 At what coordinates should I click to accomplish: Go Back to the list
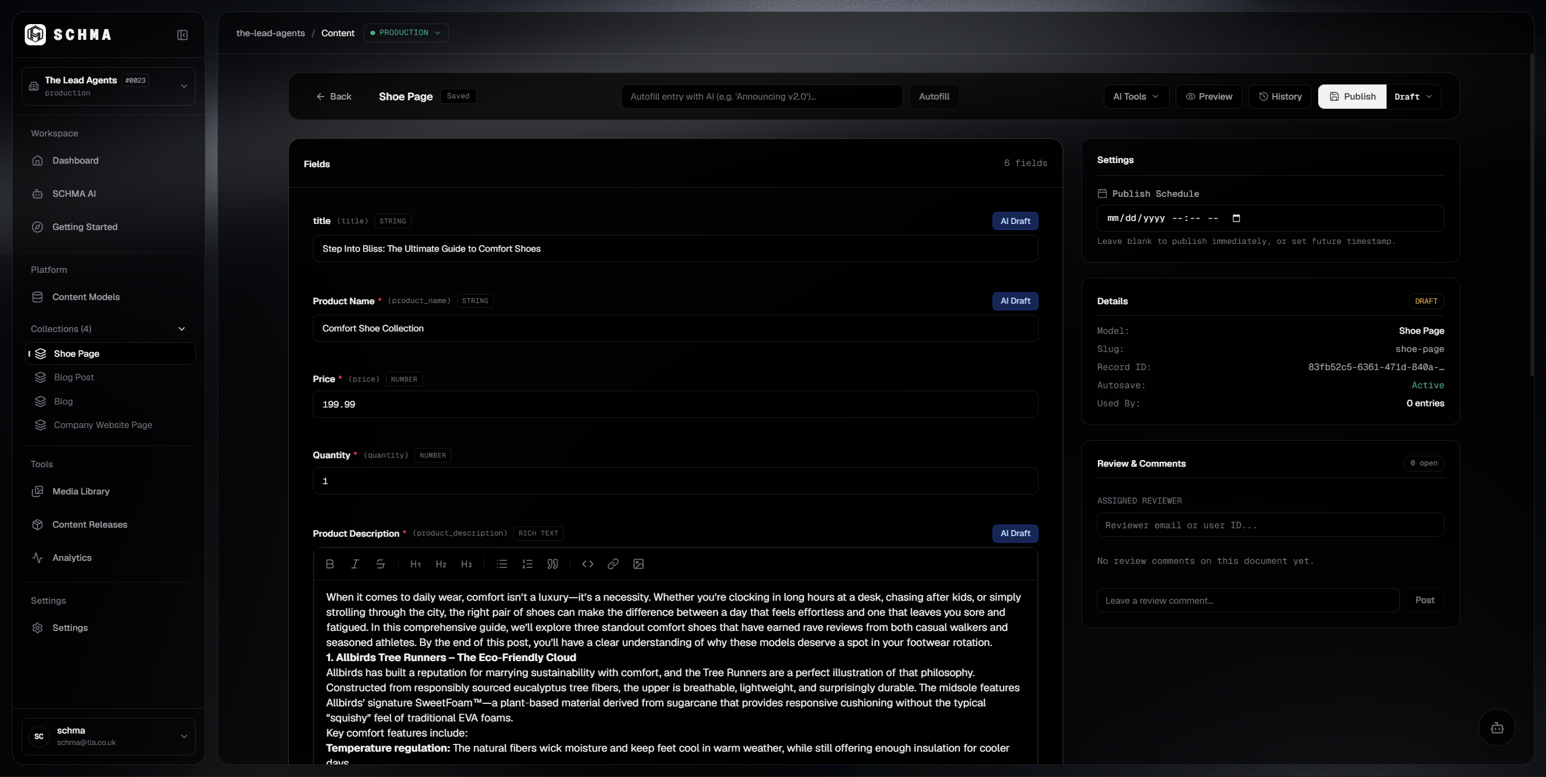click(333, 97)
